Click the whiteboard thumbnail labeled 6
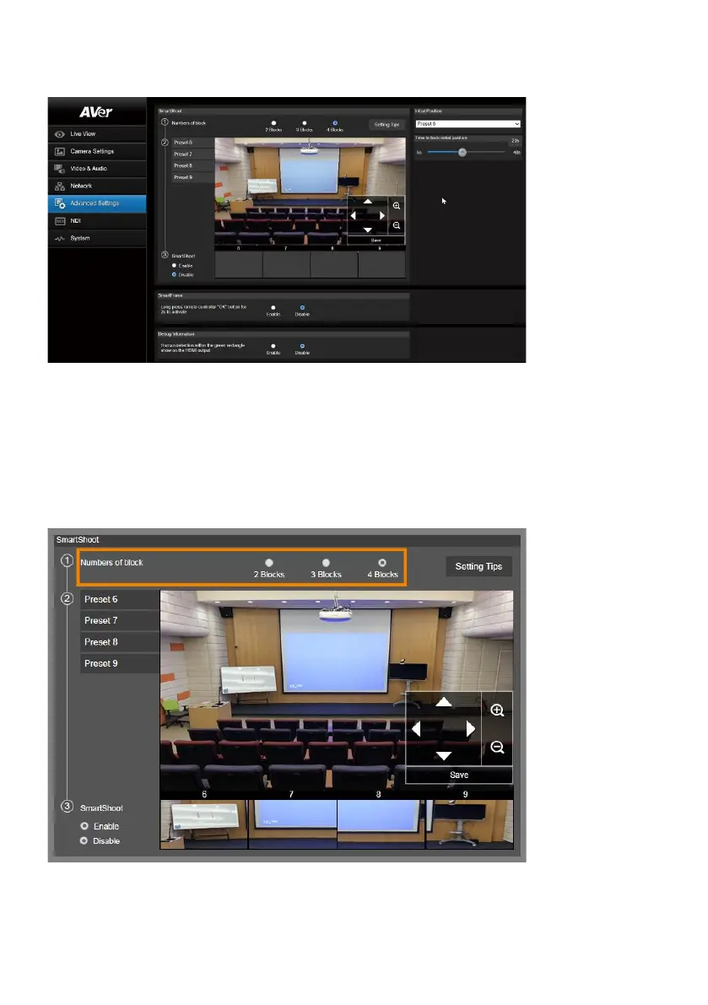The height and width of the screenshot is (1005, 708). (203, 824)
